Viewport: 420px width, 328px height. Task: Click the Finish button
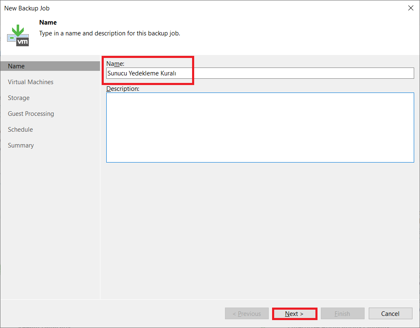point(342,314)
